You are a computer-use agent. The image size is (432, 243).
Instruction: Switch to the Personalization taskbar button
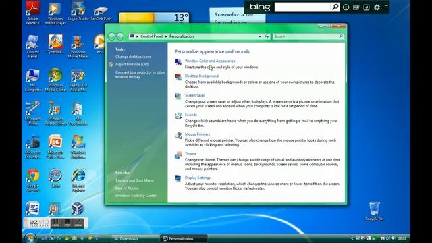pyautogui.click(x=184, y=238)
